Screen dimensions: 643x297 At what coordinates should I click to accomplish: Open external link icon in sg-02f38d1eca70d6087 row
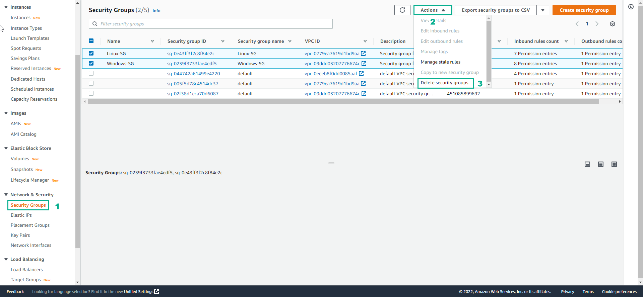tap(364, 94)
